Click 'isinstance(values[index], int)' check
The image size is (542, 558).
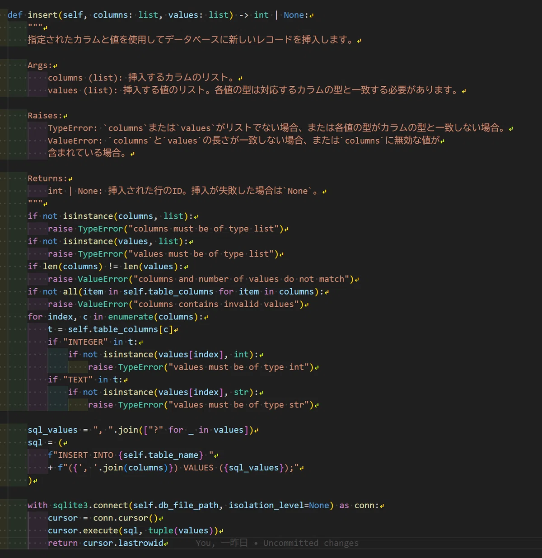178,354
